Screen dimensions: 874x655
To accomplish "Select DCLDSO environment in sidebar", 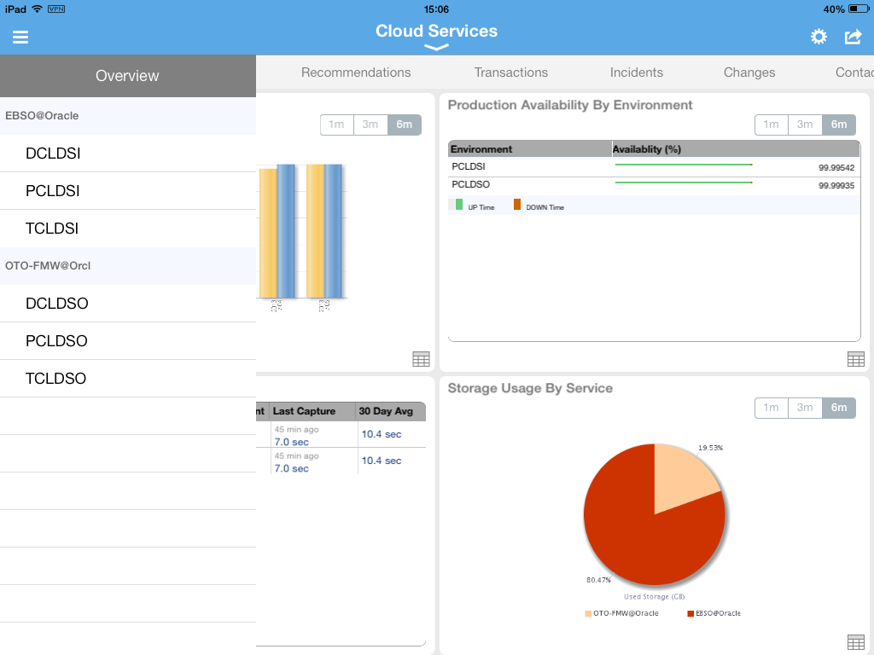I will click(128, 304).
